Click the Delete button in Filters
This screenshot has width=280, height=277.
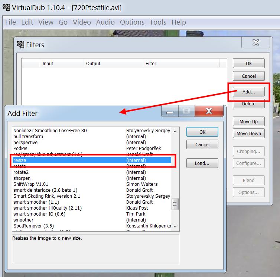pos(248,104)
